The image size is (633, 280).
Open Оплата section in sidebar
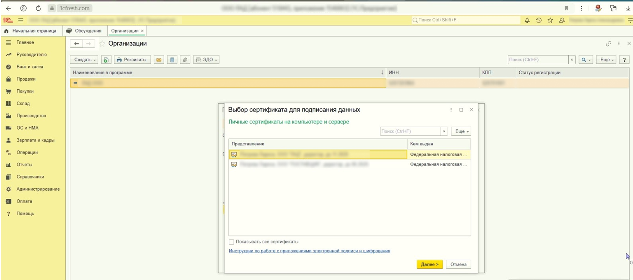coord(24,201)
